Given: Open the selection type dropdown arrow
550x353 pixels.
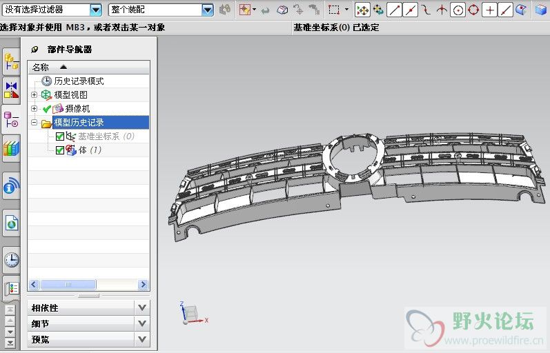Looking at the screenshot, I should coord(255,10).
